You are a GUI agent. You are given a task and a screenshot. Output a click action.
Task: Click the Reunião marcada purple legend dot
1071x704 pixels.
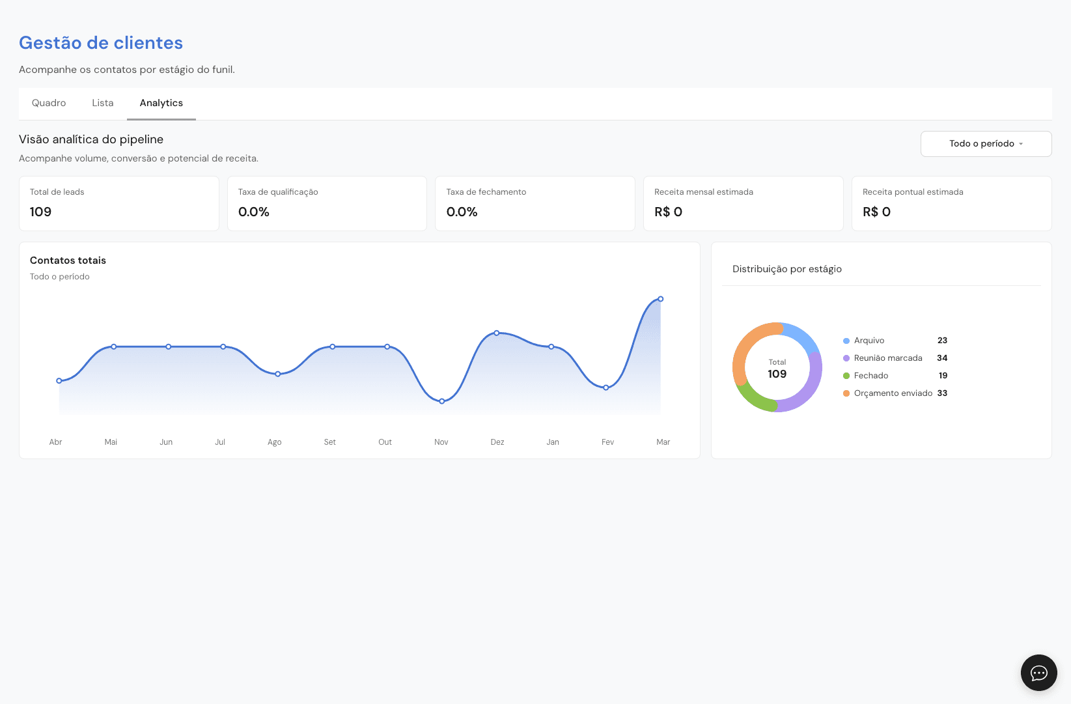pyautogui.click(x=846, y=358)
